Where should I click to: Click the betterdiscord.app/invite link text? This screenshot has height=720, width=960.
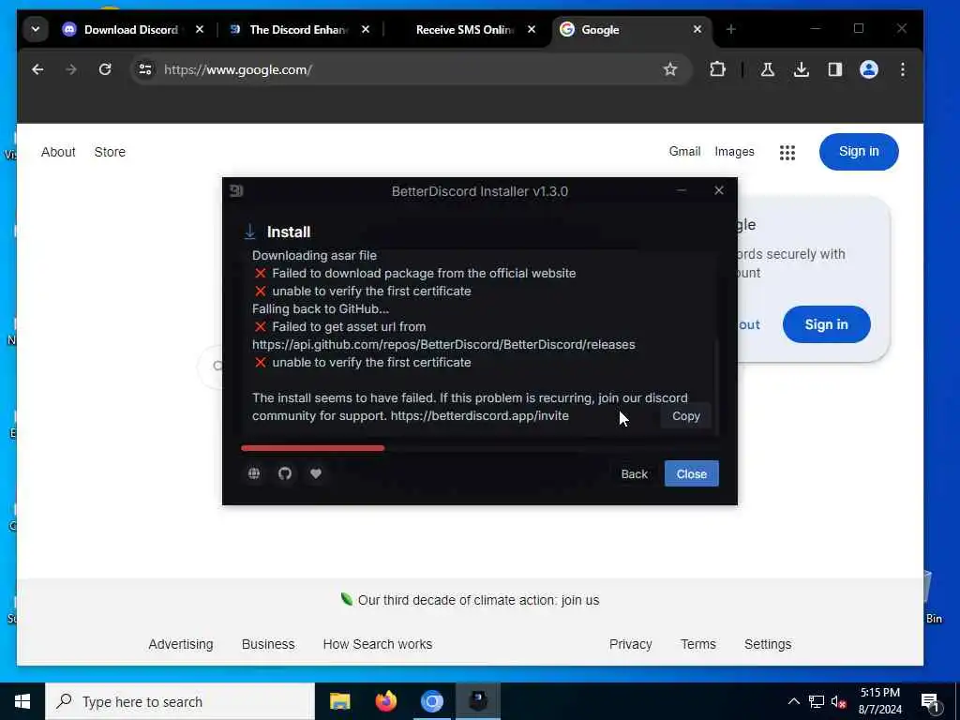[x=479, y=415]
